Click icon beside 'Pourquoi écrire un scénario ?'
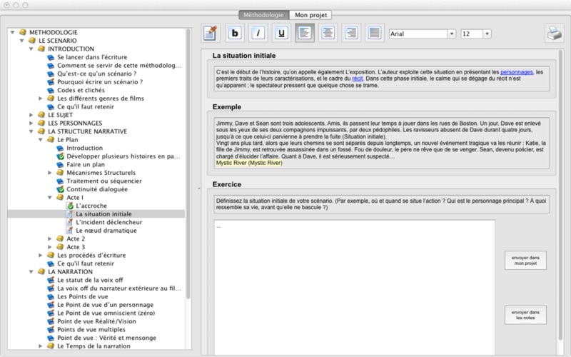571x357 pixels. 51,82
